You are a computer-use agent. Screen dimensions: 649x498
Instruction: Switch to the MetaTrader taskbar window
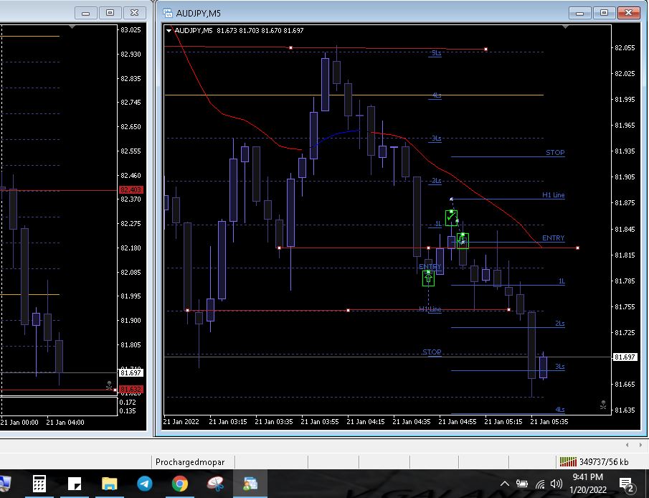coord(250,484)
